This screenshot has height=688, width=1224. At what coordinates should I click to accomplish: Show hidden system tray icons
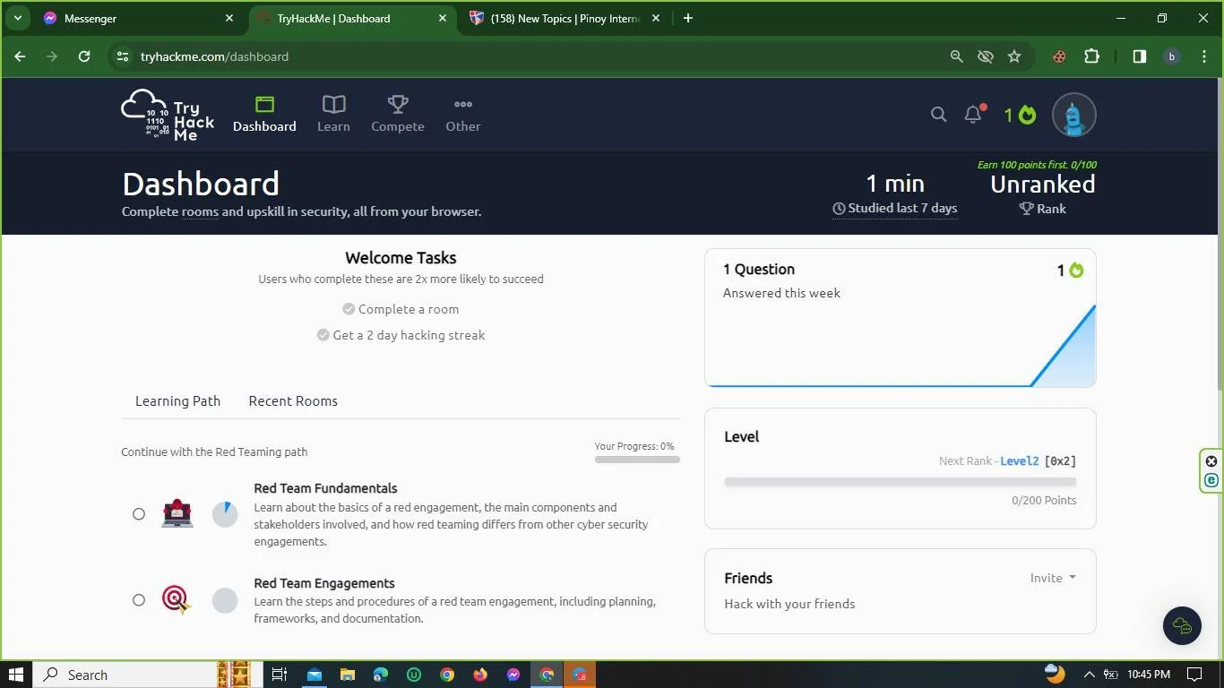pyautogui.click(x=1089, y=675)
